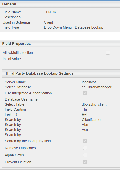120x173 pixels.
Task: Enable the Alpha Order checkbox
Action: coord(85,155)
